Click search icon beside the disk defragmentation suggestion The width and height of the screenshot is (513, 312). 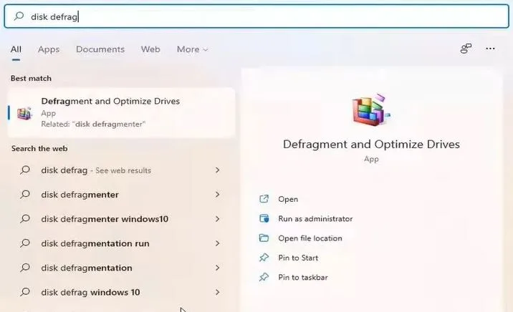(x=25, y=268)
